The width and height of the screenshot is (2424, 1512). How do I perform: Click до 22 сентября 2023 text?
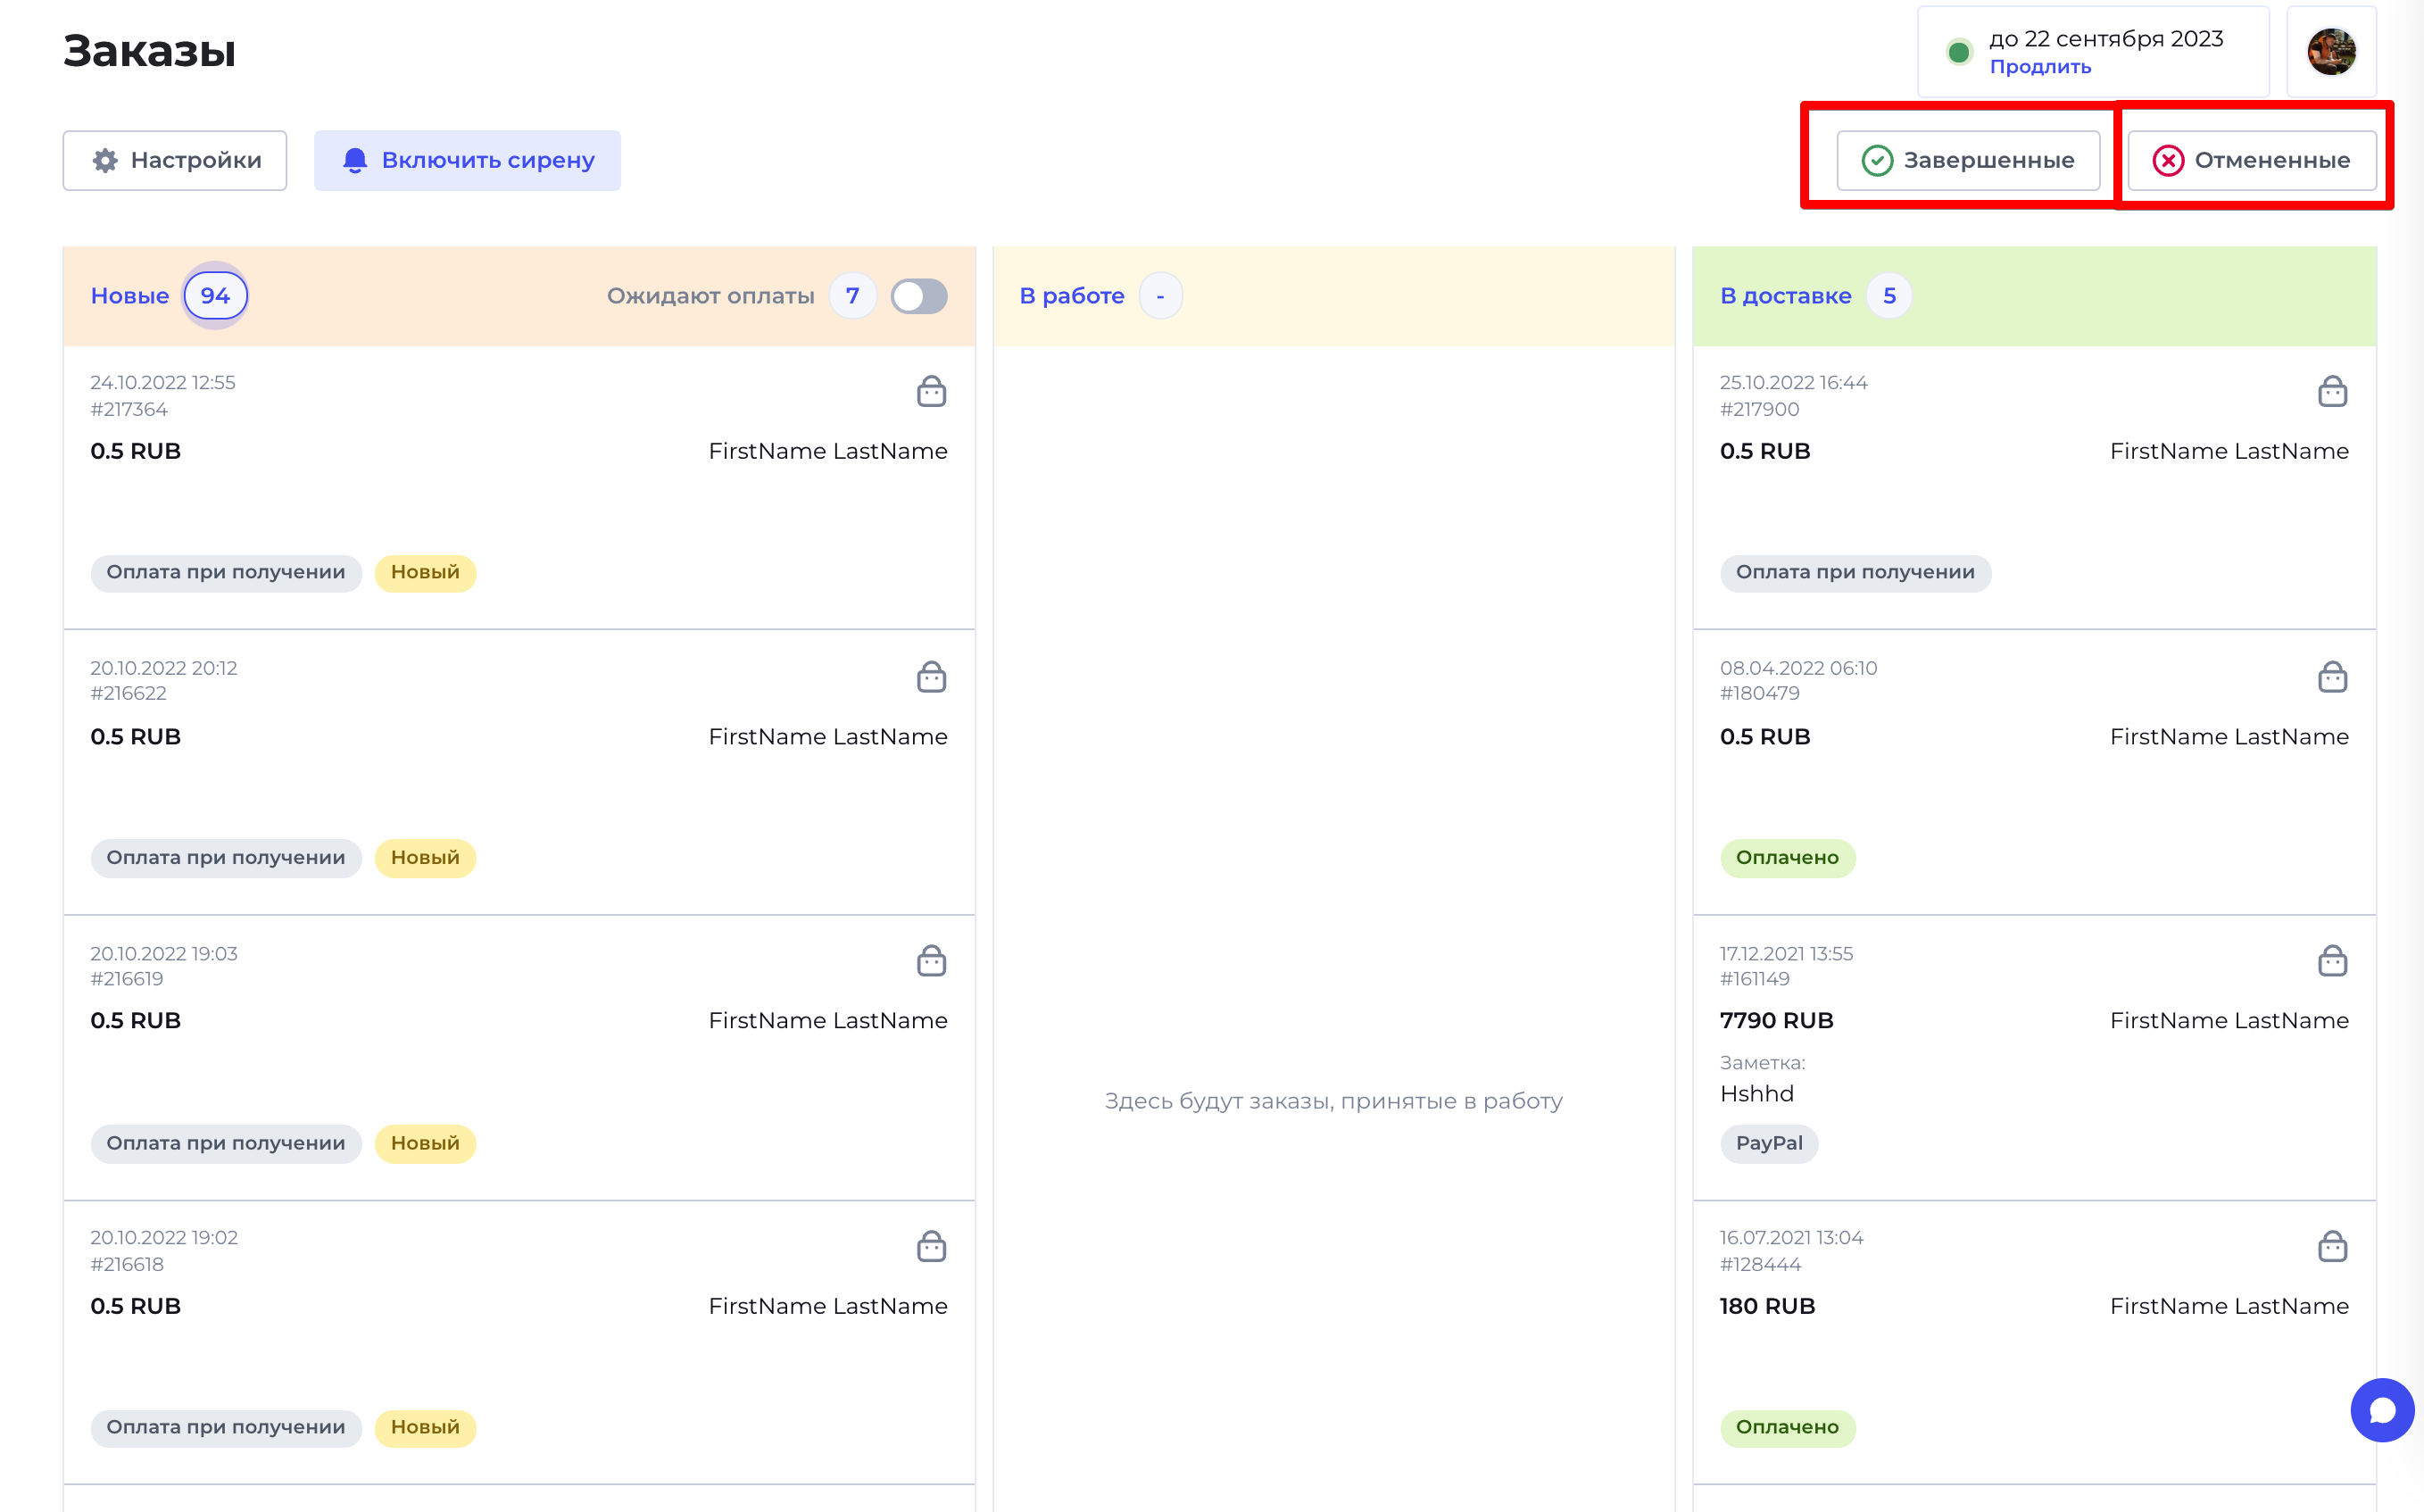2105,39
